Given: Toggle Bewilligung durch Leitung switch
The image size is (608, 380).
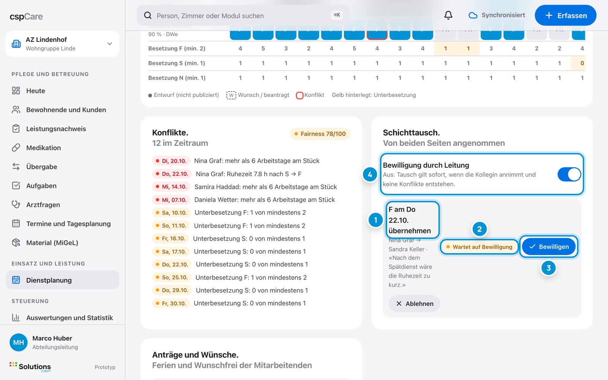Looking at the screenshot, I should click(569, 174).
